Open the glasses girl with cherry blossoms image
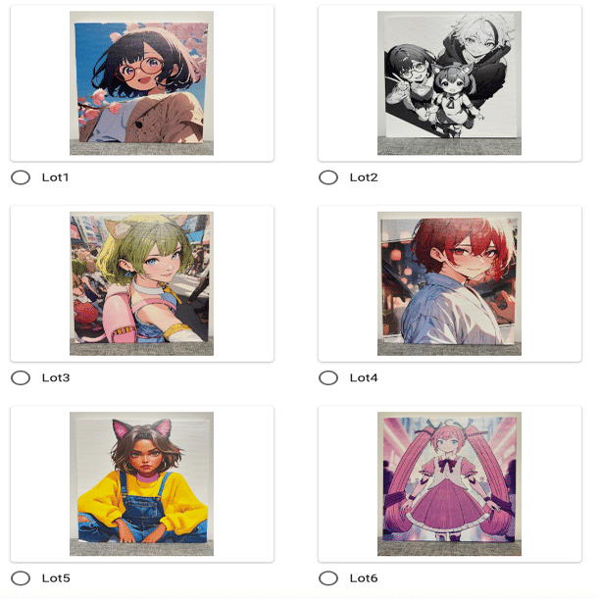The height and width of the screenshot is (599, 599). point(141,83)
